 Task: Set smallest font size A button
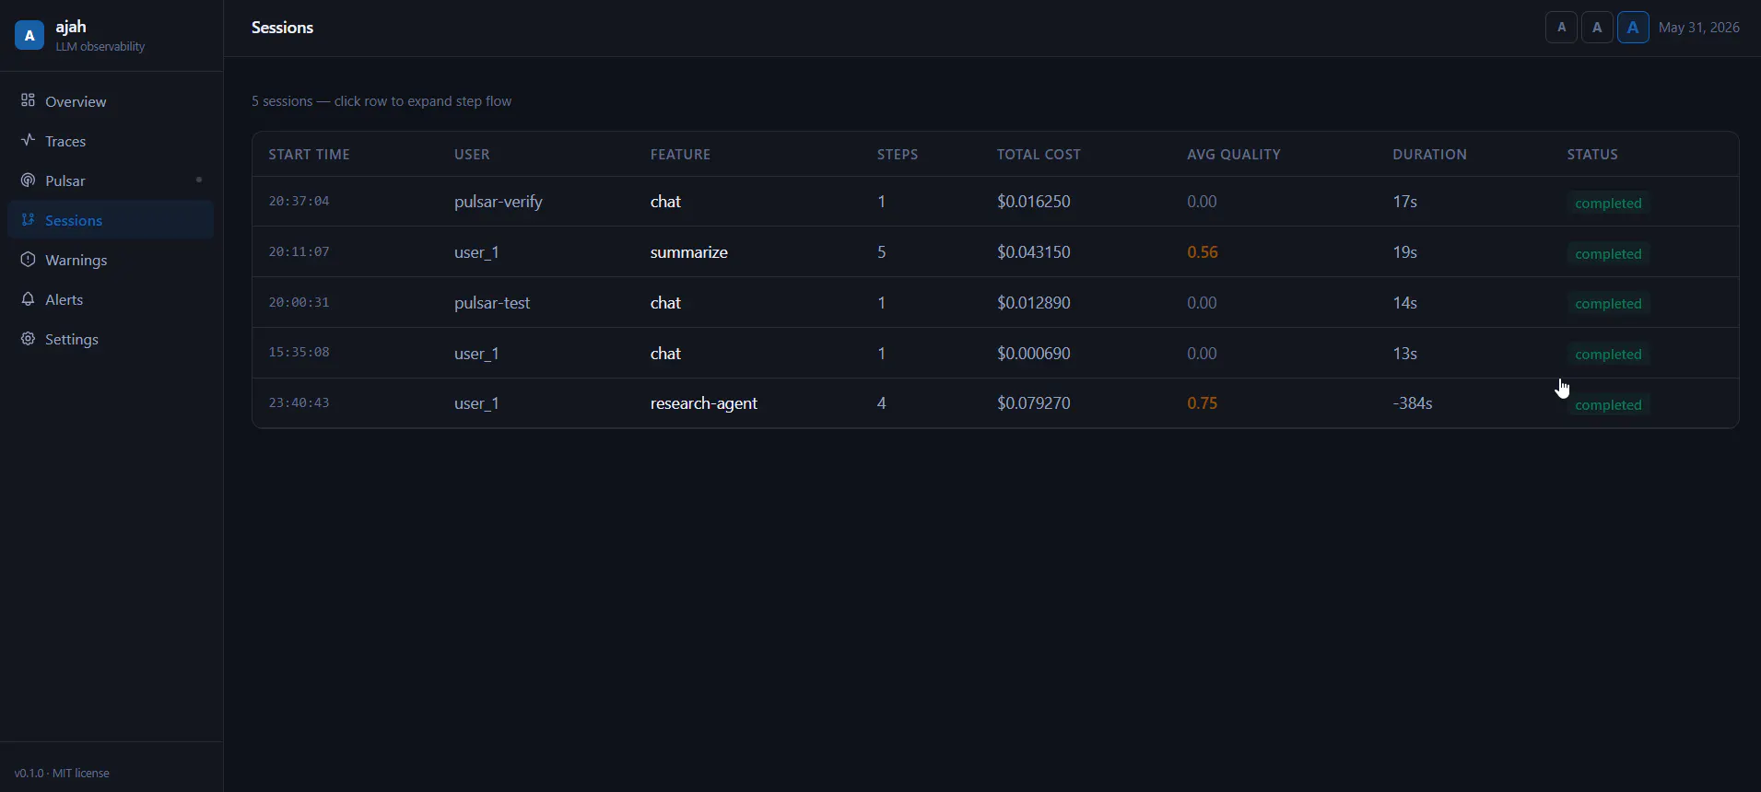tap(1561, 28)
